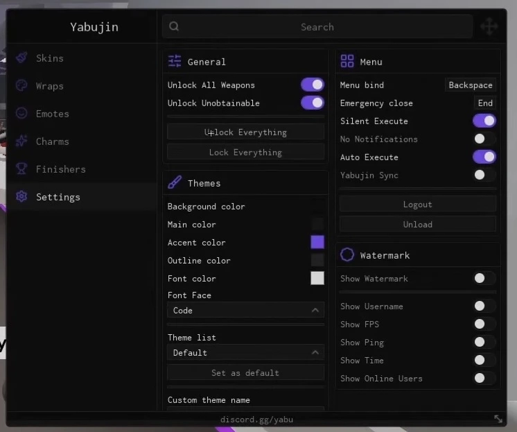Click the Logout button
The image size is (517, 432).
[418, 205]
